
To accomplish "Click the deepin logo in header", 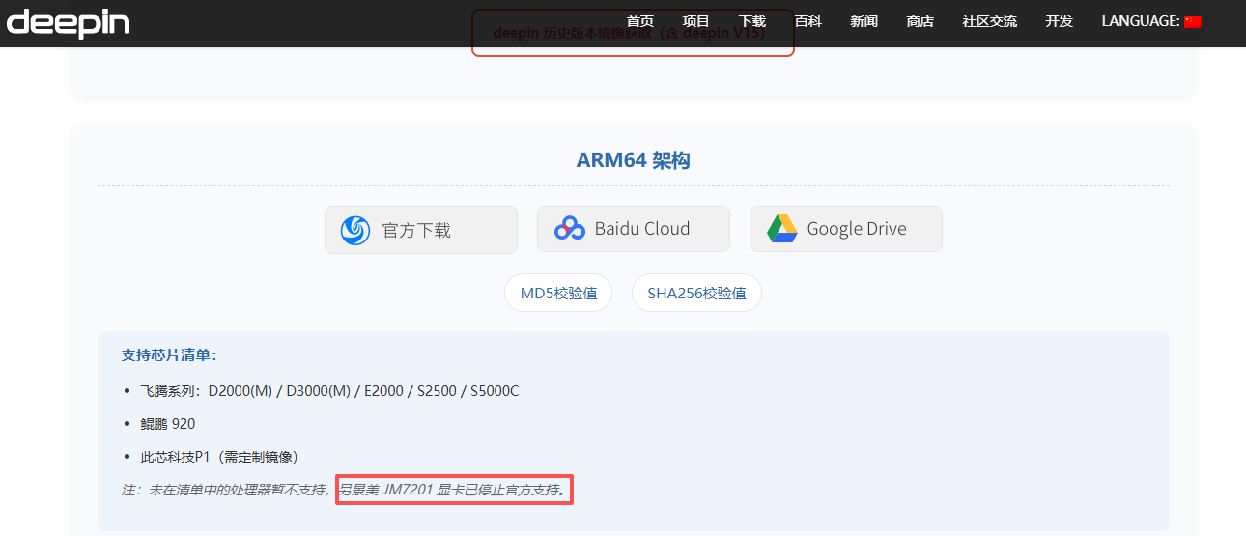I will click(68, 22).
